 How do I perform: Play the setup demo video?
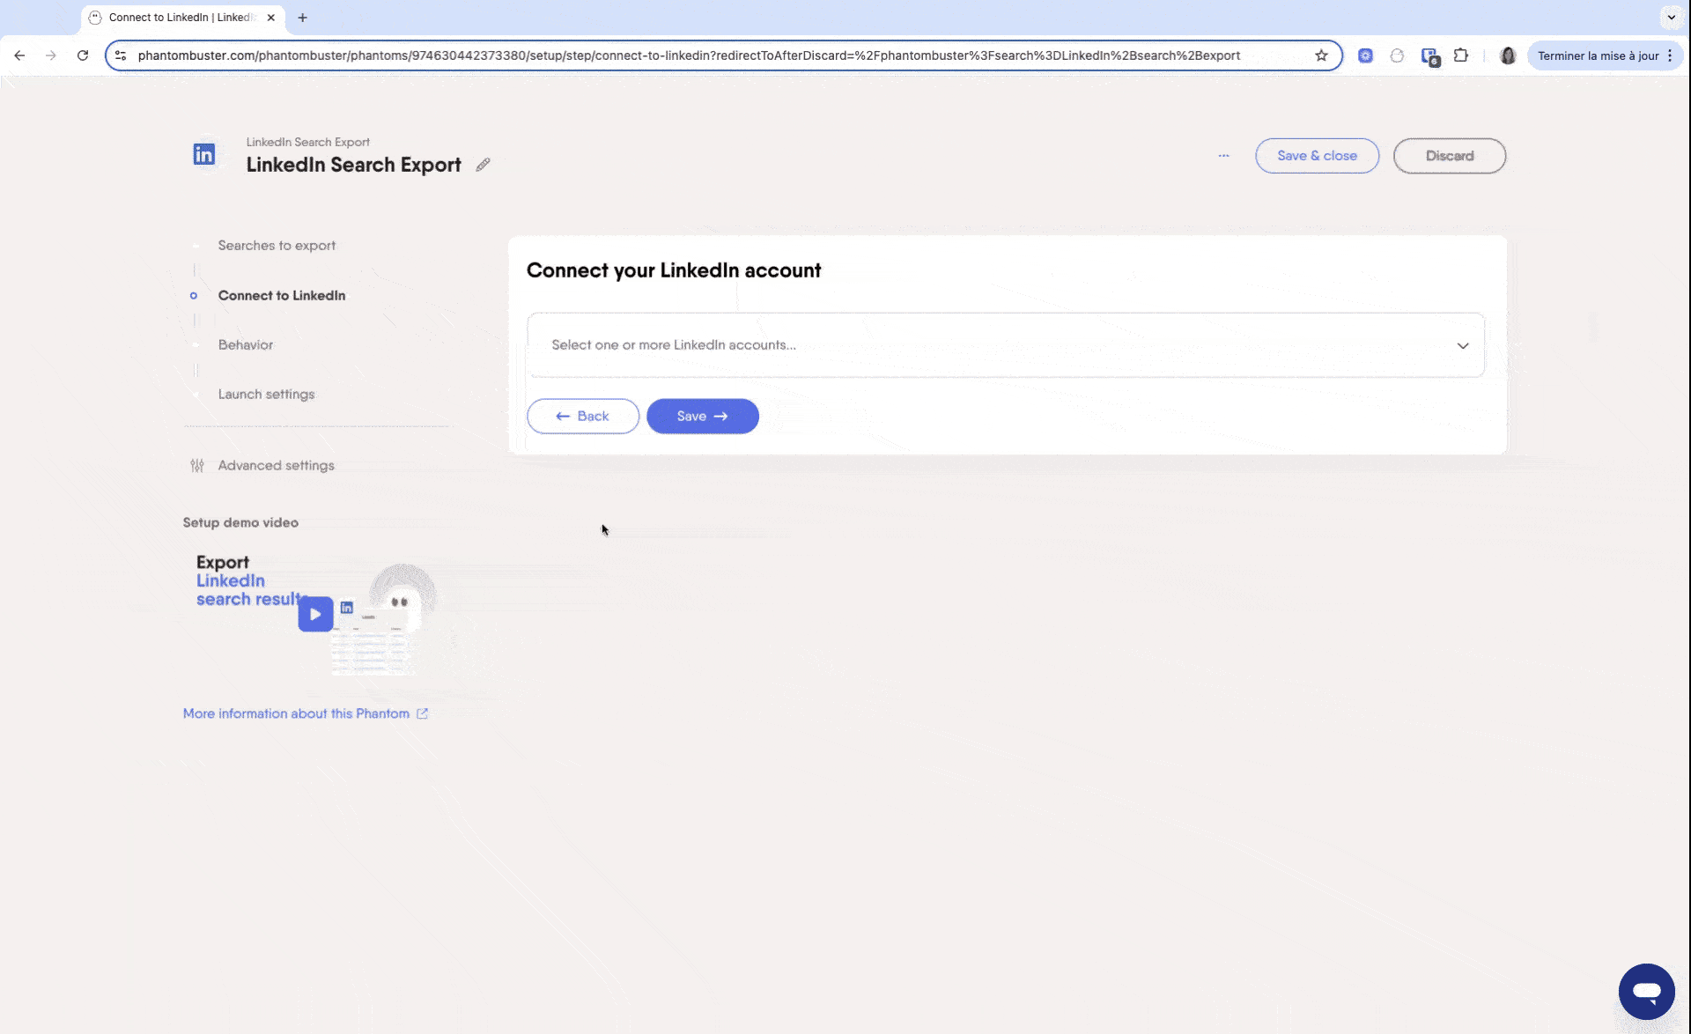[x=315, y=614]
